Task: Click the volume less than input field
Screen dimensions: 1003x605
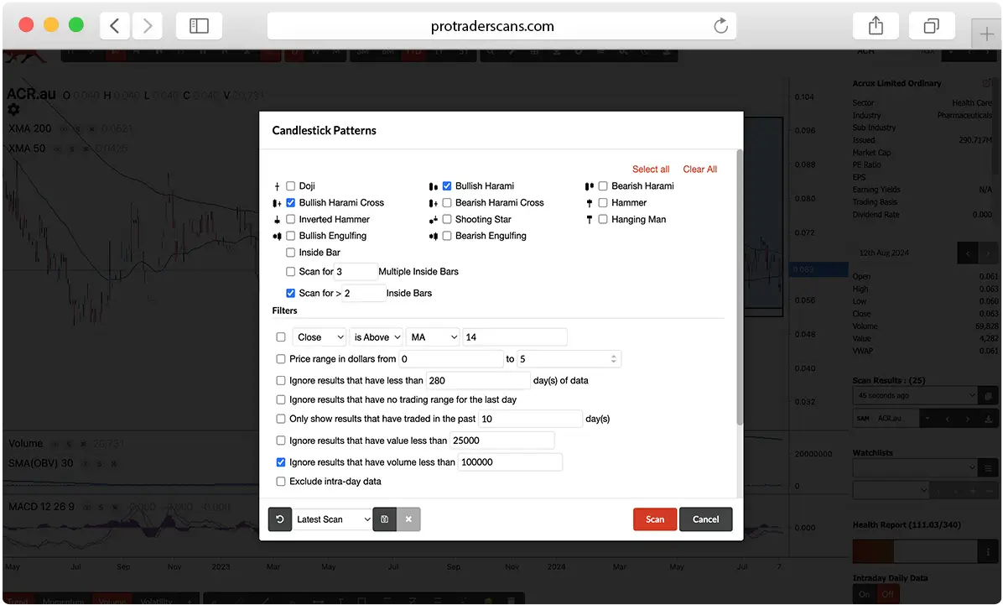Action: 510,462
